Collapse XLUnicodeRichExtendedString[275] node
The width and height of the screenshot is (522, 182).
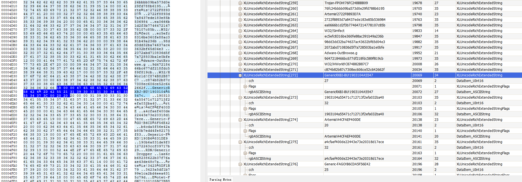(240, 142)
